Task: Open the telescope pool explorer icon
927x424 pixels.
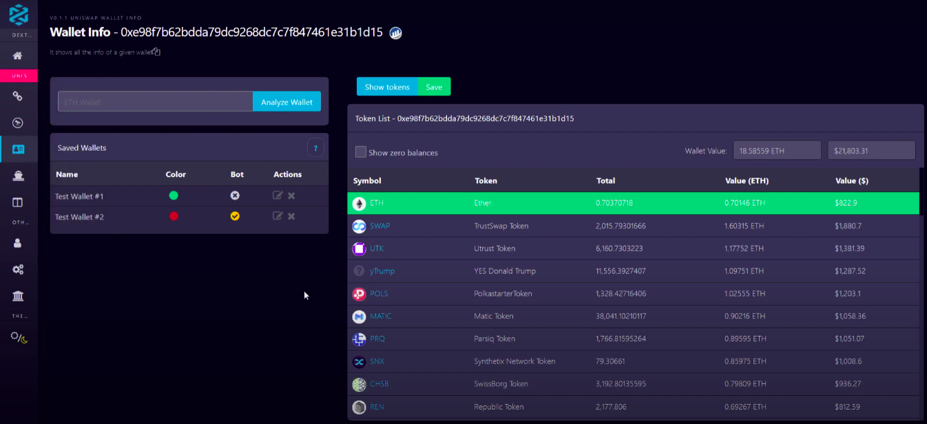Action: [x=18, y=123]
